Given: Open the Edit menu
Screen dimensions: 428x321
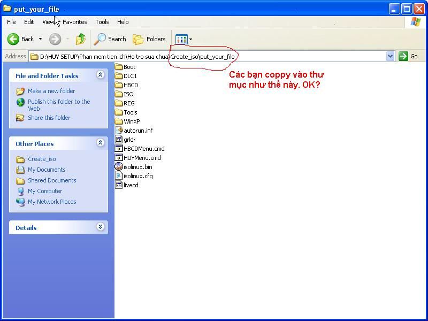Looking at the screenshot, I should pos(29,22).
